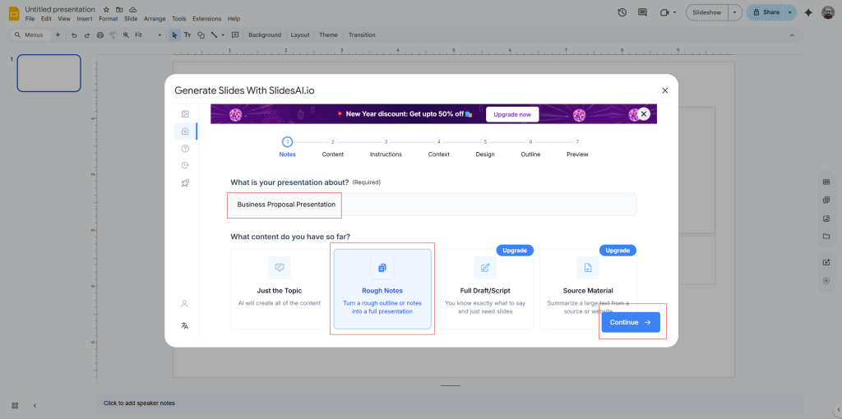
Task: Open the help question-mark icon in sidebar
Action: [185, 149]
